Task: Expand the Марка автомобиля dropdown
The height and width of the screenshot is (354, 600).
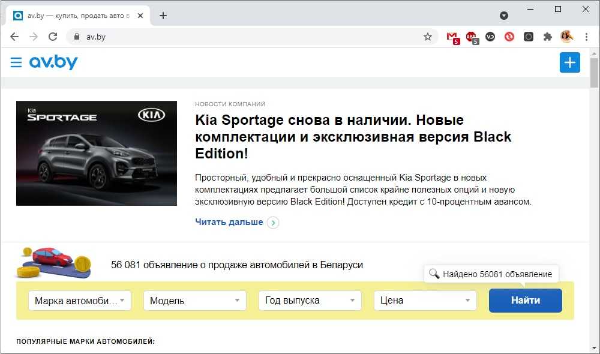Action: 80,301
